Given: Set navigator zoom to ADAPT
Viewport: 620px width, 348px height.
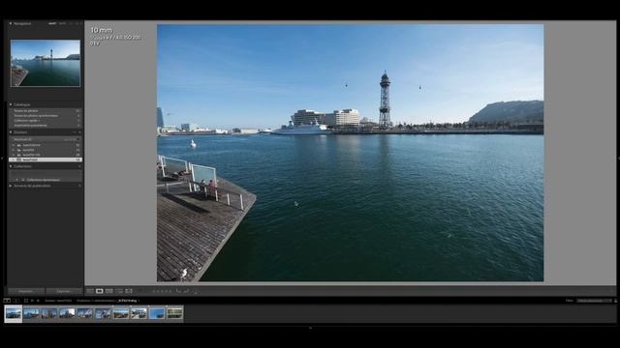Looking at the screenshot, I should 52,23.
